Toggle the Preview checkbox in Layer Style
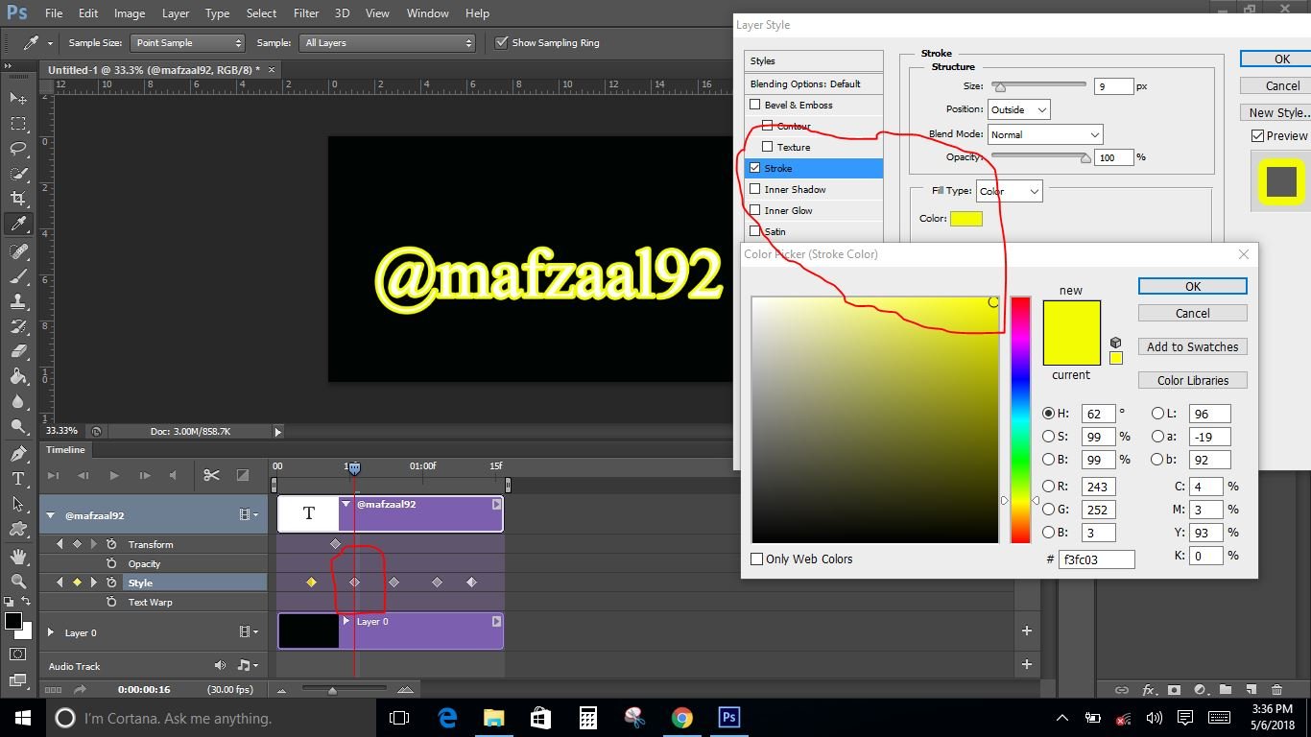The height and width of the screenshot is (737, 1311). click(x=1257, y=135)
